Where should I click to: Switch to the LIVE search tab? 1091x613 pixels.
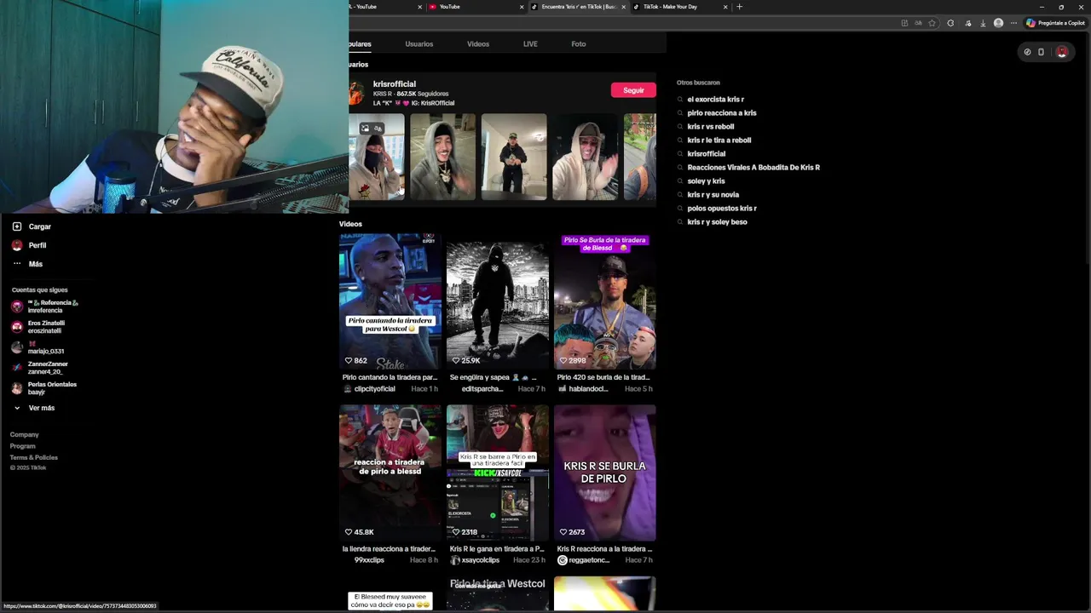pos(530,44)
